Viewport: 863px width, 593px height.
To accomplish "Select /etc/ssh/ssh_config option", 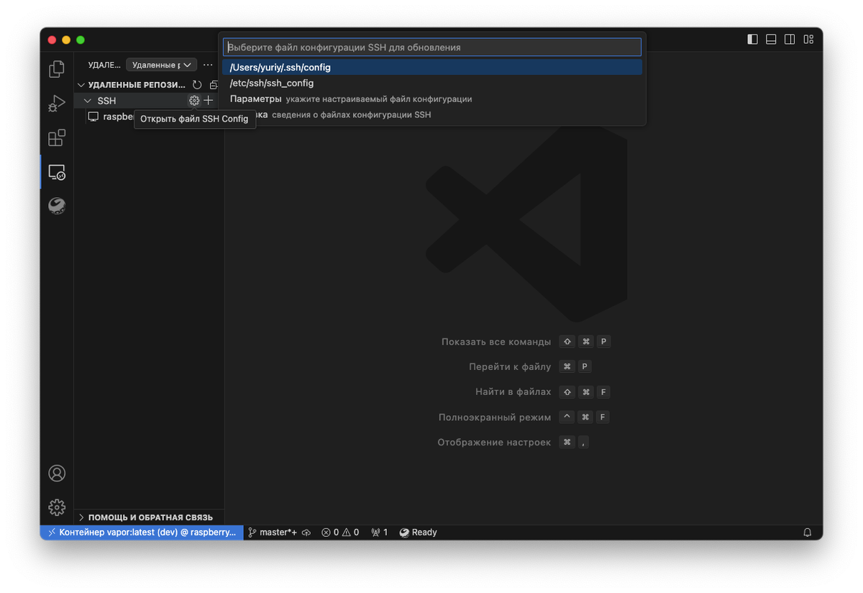I will tap(432, 83).
